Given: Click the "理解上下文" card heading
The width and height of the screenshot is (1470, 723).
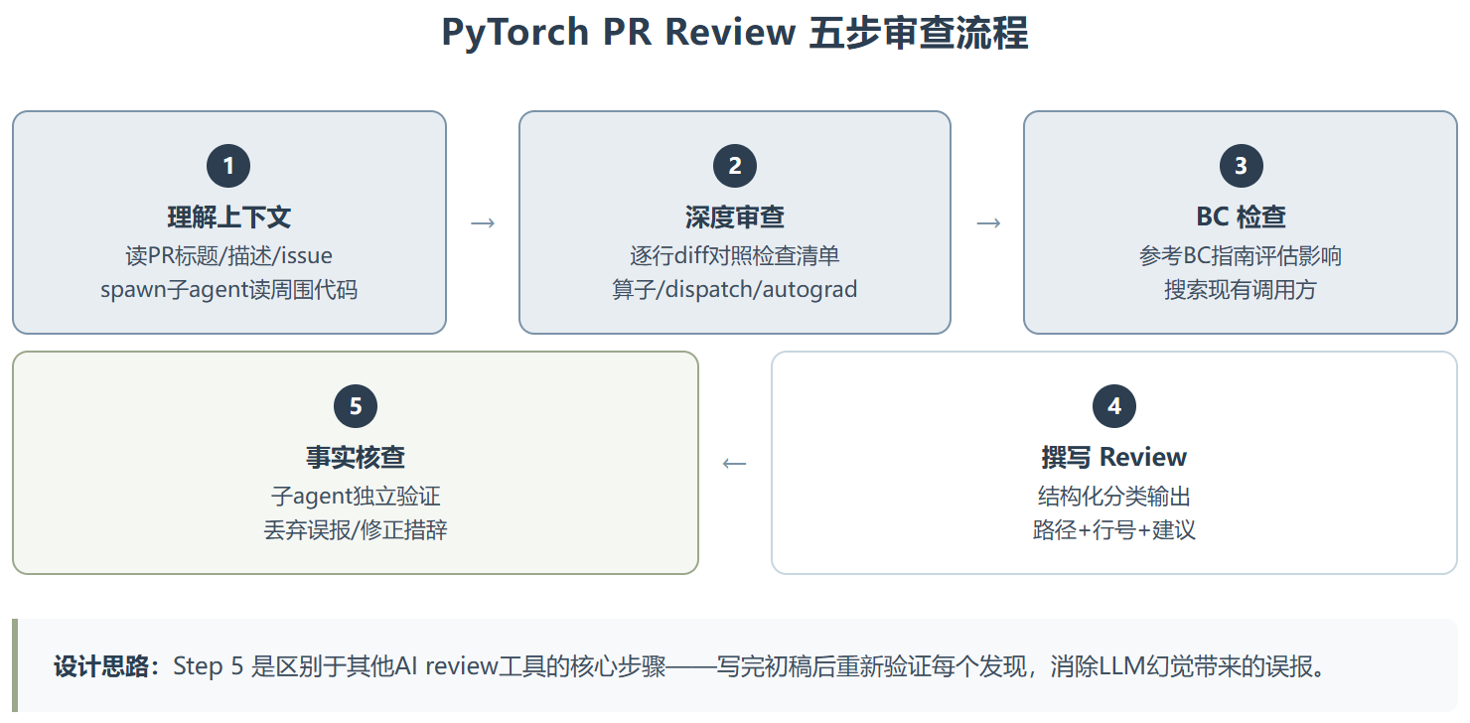Looking at the screenshot, I should coord(228,217).
